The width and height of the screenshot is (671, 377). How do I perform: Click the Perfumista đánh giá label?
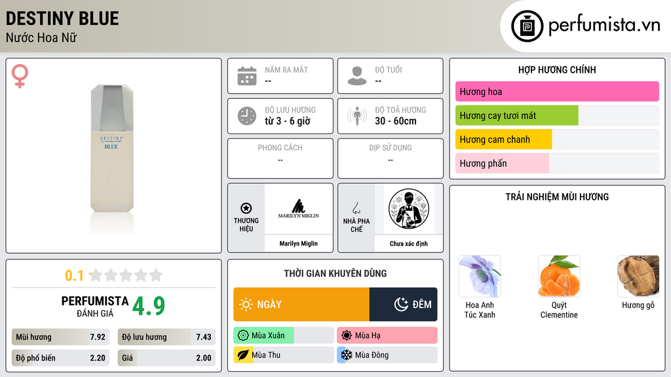(95, 306)
